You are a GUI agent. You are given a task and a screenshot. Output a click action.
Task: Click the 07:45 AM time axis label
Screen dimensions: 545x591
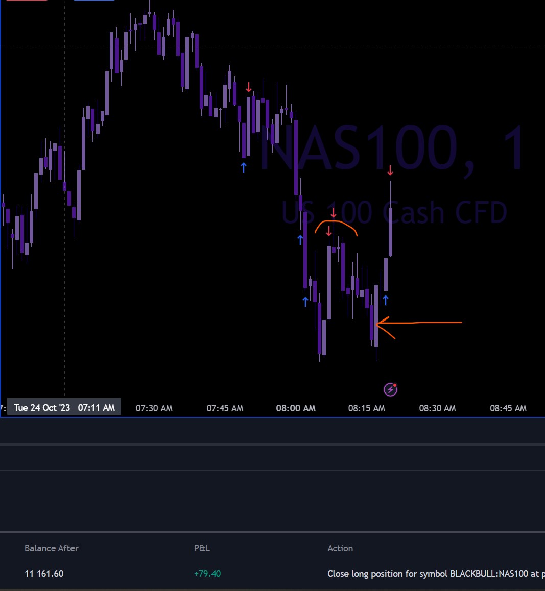point(225,408)
